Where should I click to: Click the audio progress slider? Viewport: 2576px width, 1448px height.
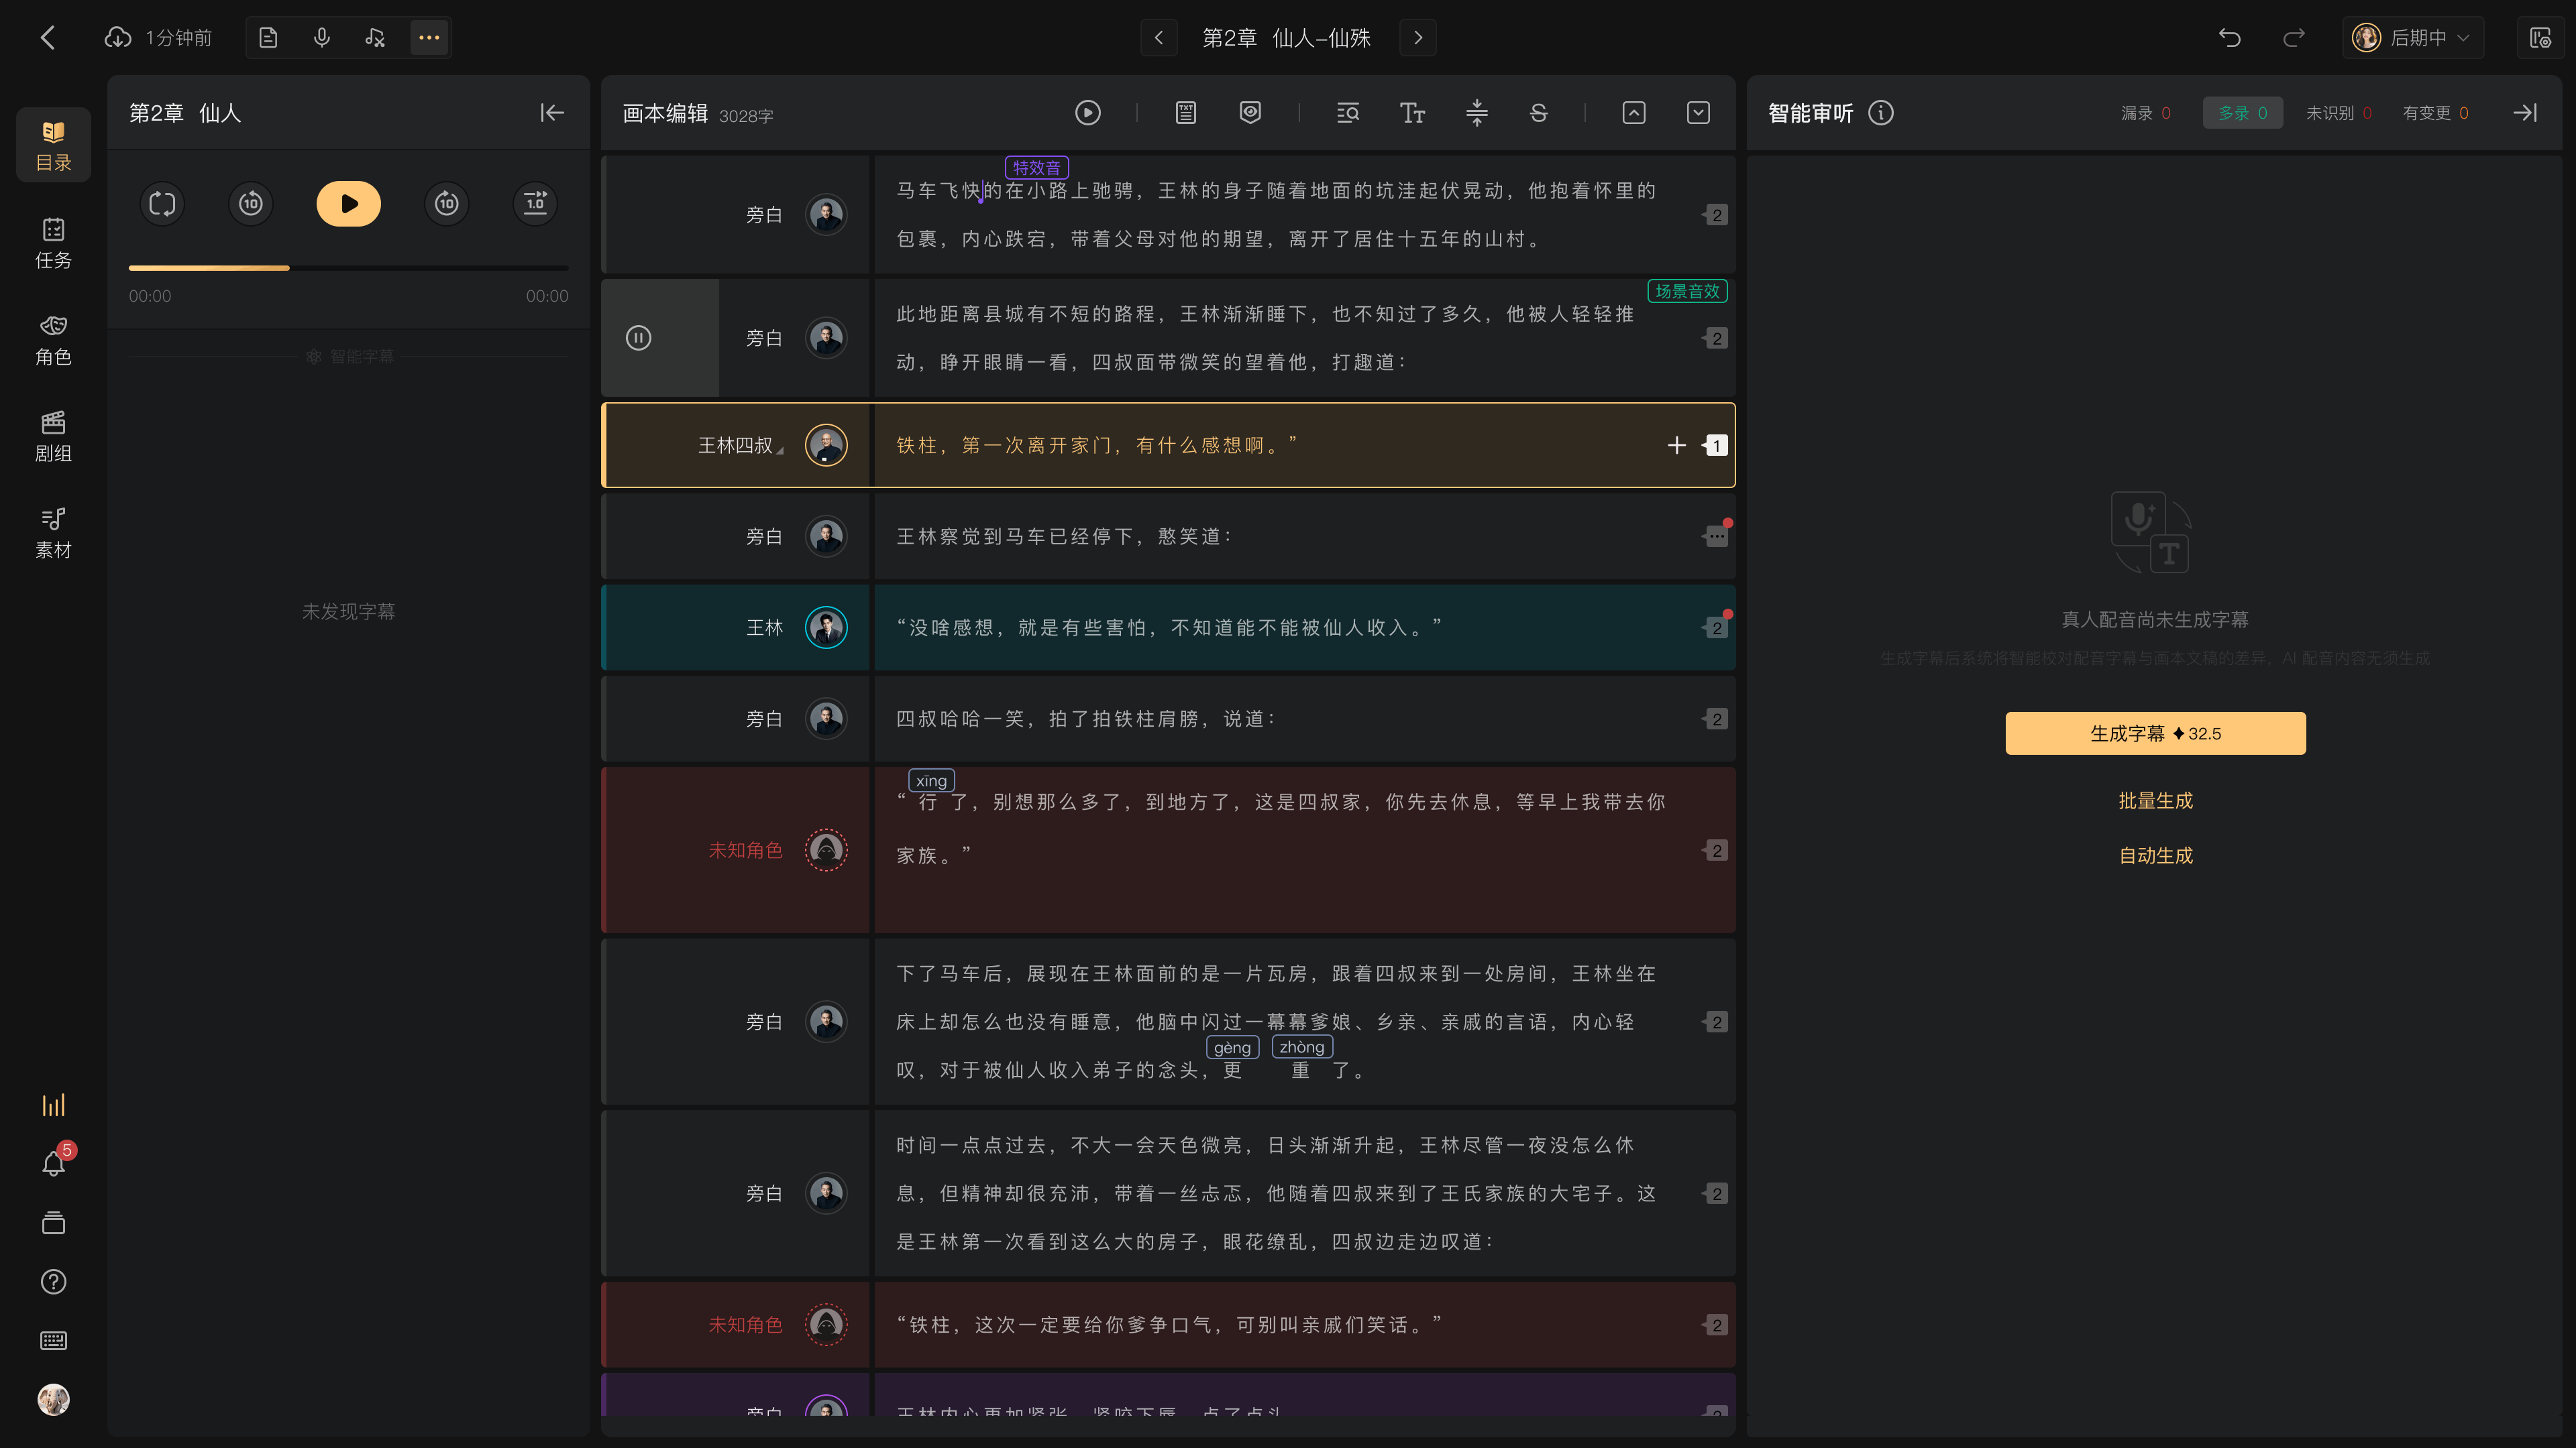(x=349, y=268)
